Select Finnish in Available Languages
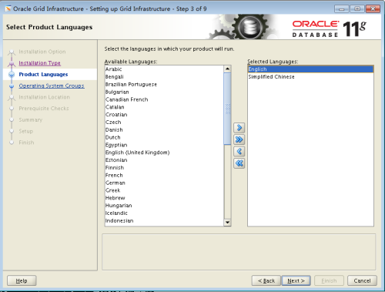Image resolution: width=385 pixels, height=292 pixels. [x=164, y=168]
